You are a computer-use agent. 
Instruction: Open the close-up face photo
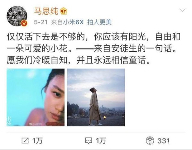36,97
